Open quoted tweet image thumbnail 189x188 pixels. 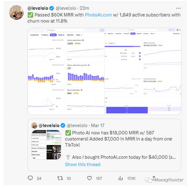pyautogui.click(x=46, y=145)
